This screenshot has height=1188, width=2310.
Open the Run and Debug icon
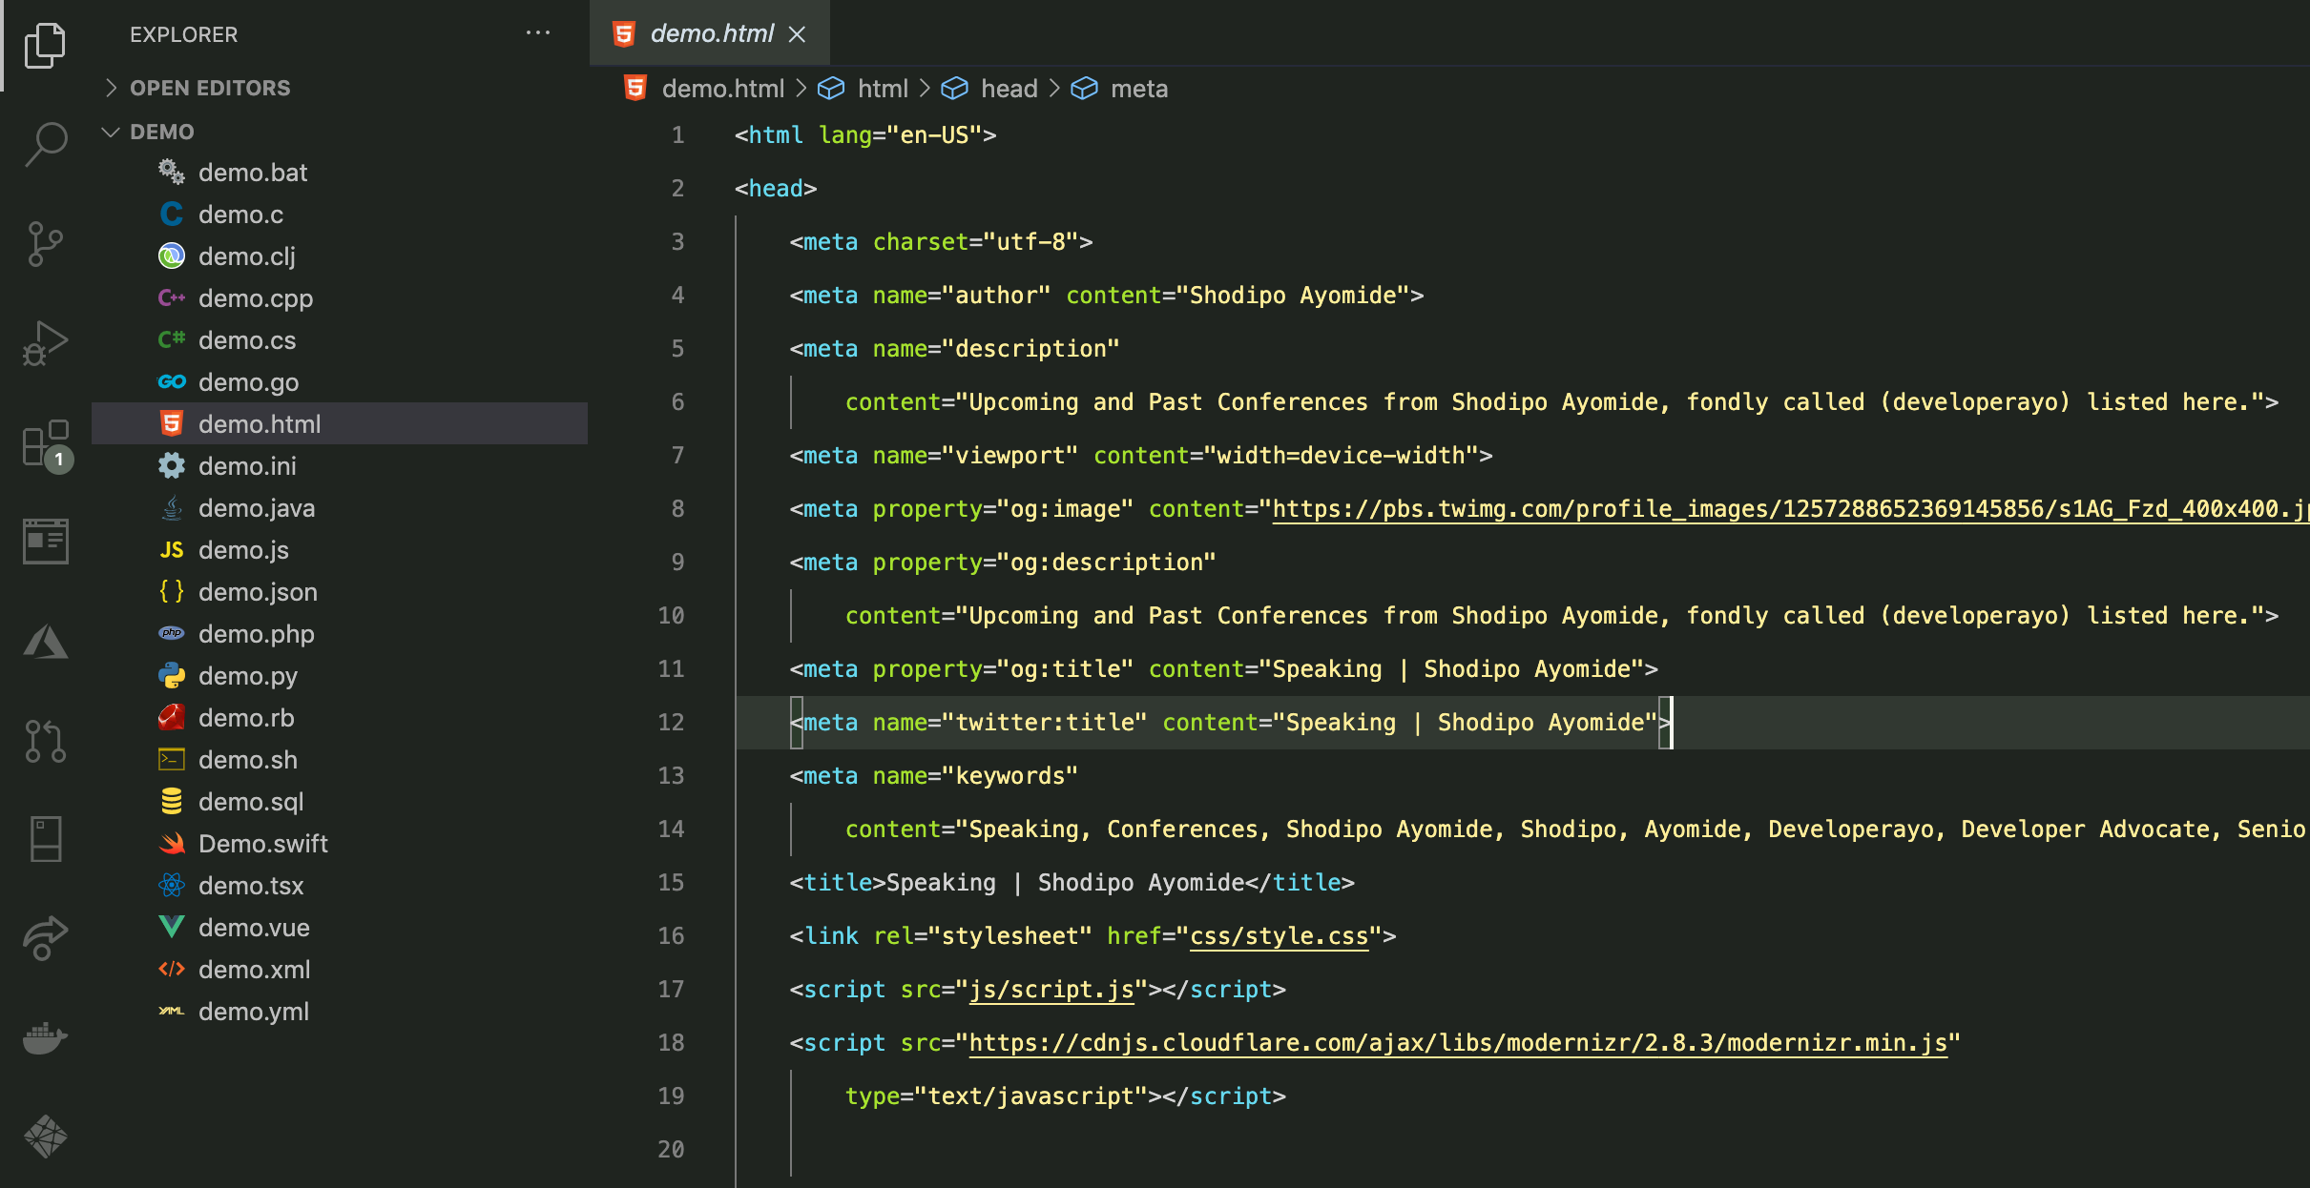[44, 343]
